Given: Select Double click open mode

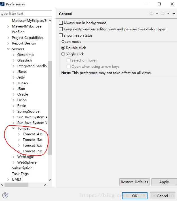Looking at the screenshot, I should click(63, 48).
